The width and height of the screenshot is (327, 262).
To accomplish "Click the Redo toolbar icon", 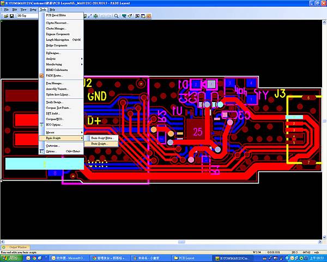I will (109, 16).
